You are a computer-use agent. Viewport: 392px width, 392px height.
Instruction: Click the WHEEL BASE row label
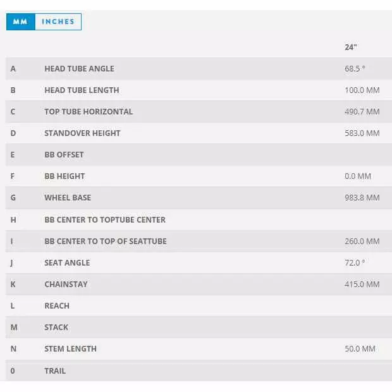coord(68,198)
